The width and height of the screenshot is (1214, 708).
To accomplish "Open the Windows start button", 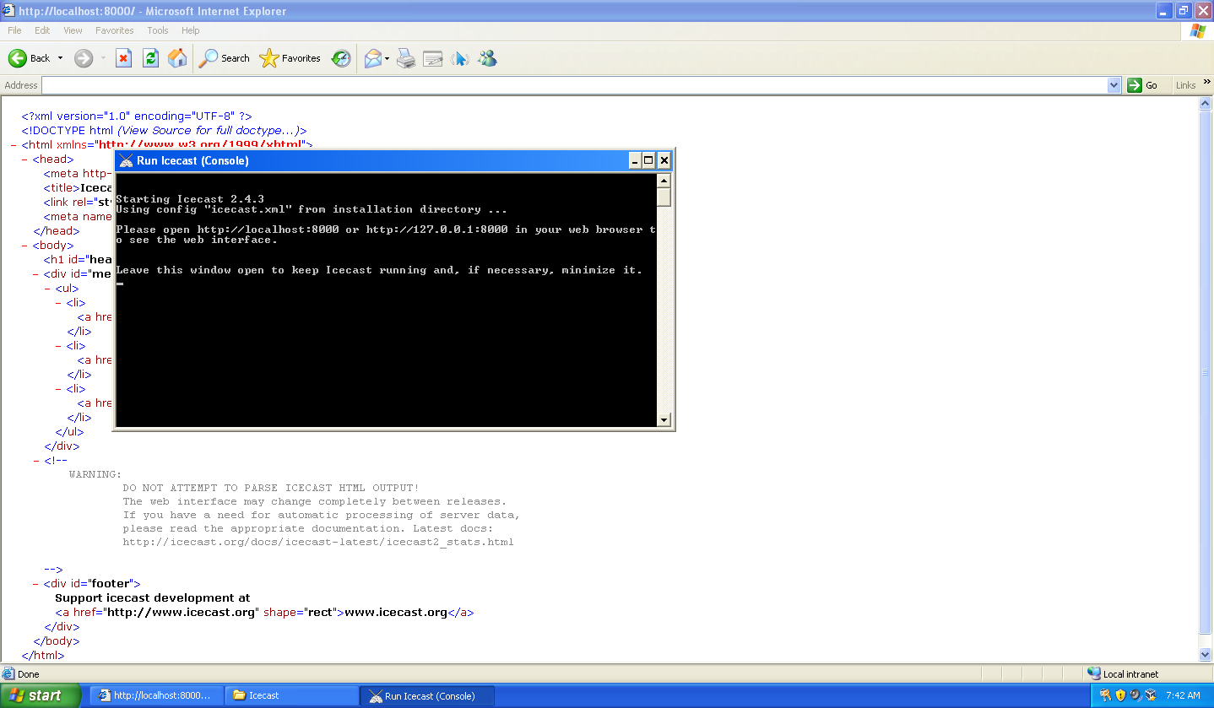I will 40,696.
